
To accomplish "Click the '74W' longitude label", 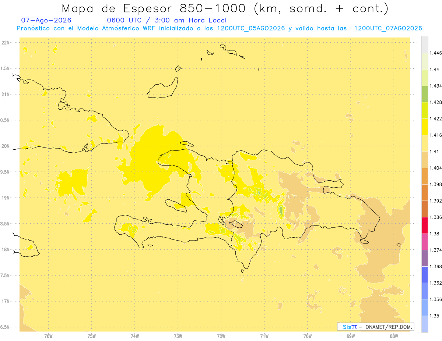I will (135, 336).
